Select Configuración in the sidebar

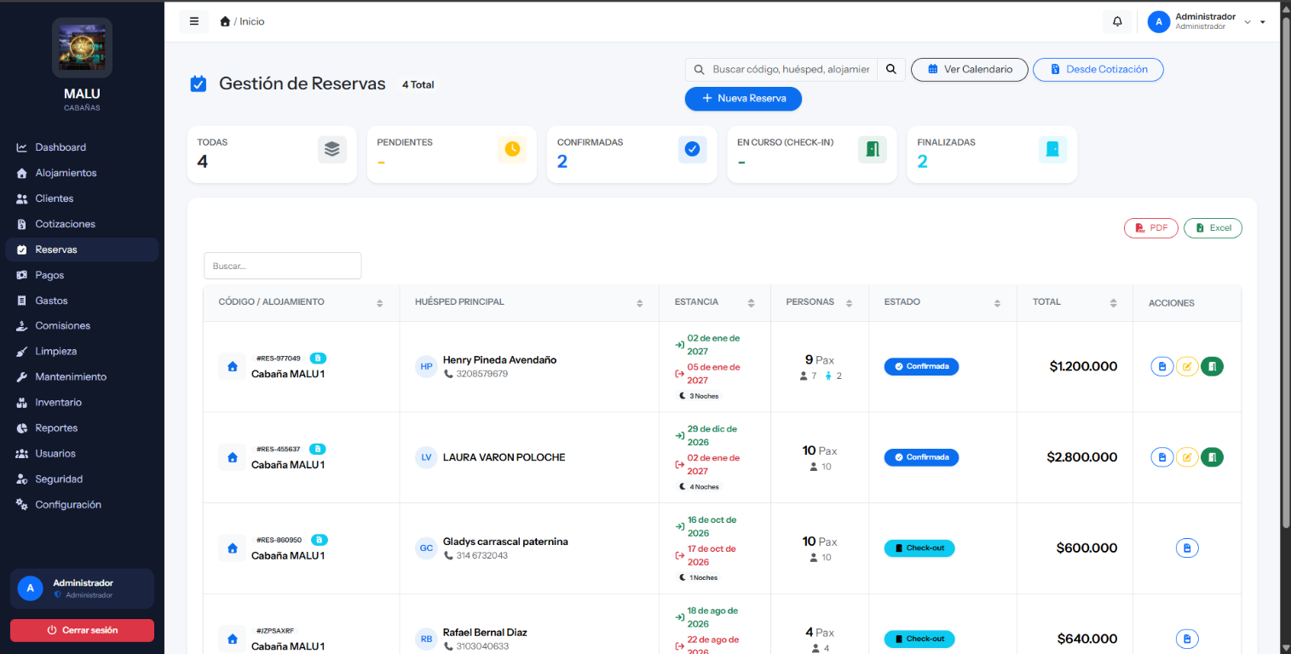pyautogui.click(x=82, y=504)
